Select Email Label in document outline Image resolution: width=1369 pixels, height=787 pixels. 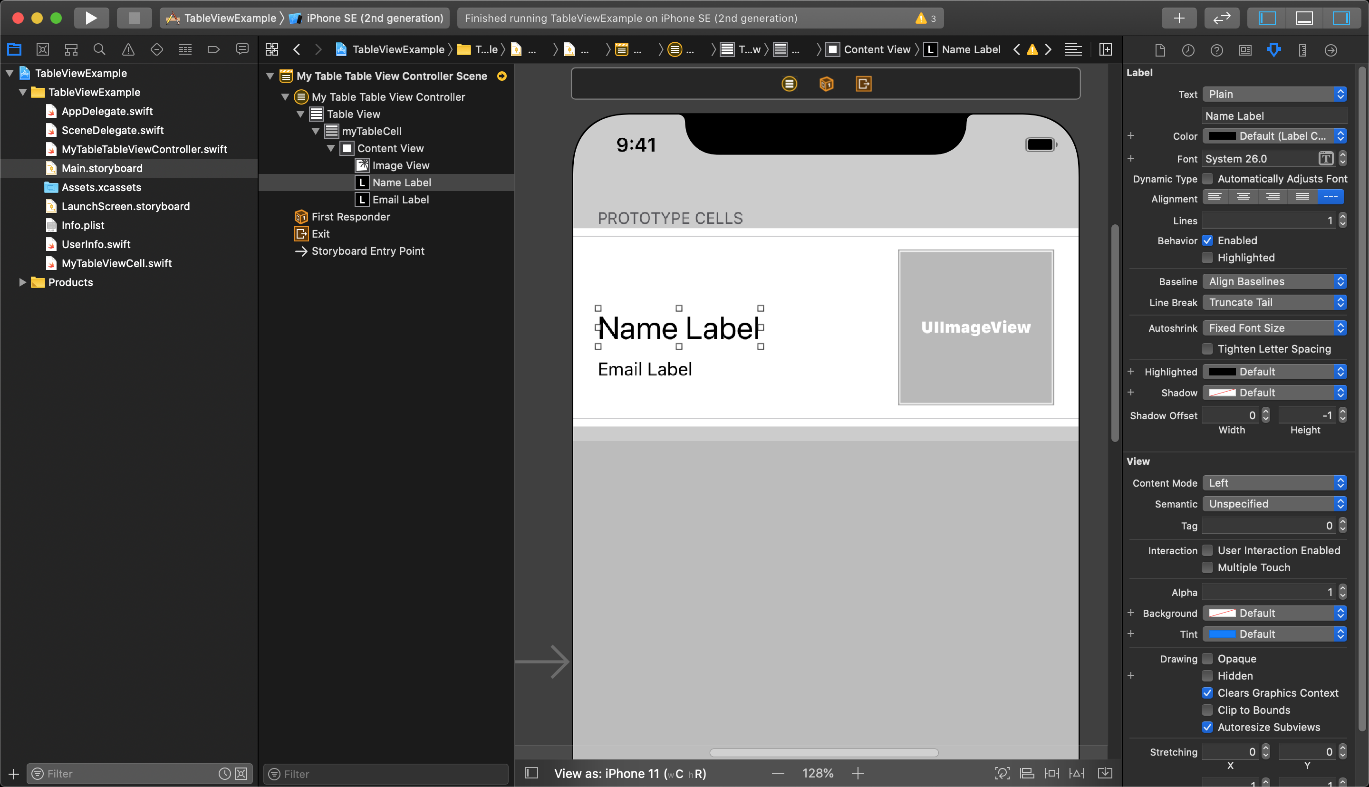(x=401, y=200)
